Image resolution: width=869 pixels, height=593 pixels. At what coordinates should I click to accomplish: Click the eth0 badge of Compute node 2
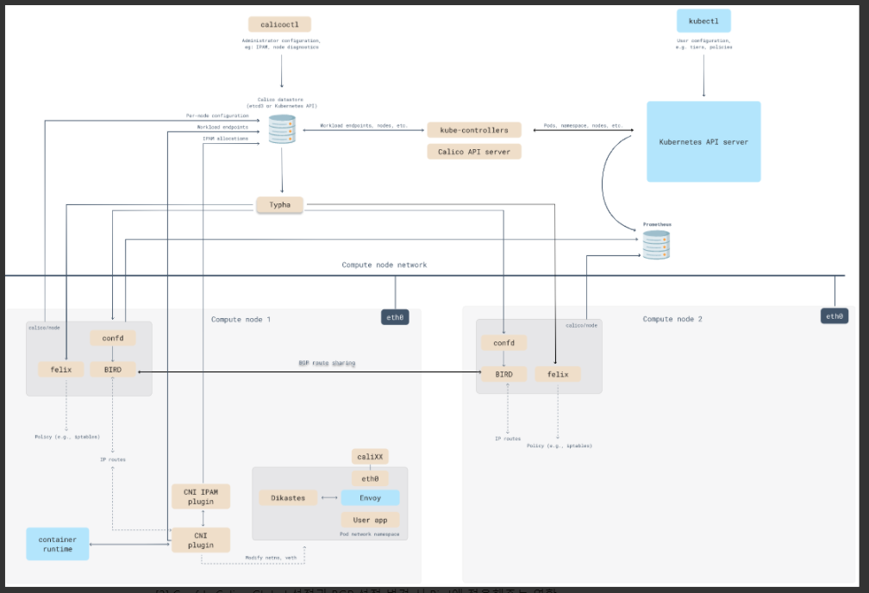[835, 316]
